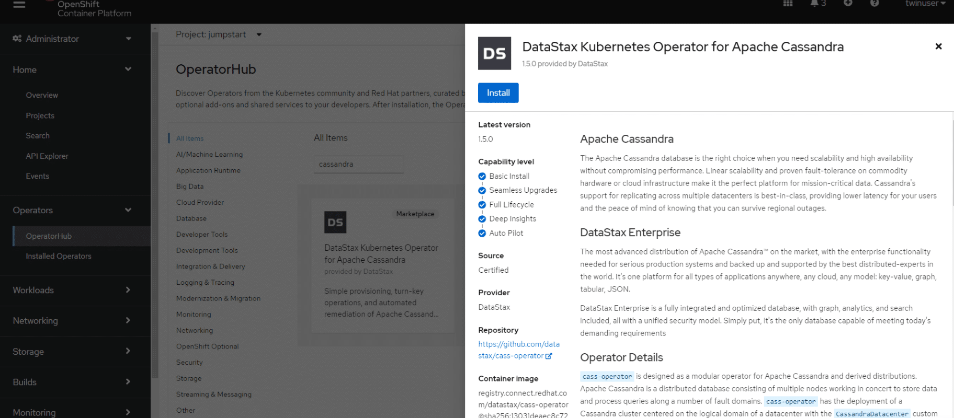This screenshot has width=954, height=418.
Task: Filter by Networking category in OperatorHub
Action: tap(195, 331)
